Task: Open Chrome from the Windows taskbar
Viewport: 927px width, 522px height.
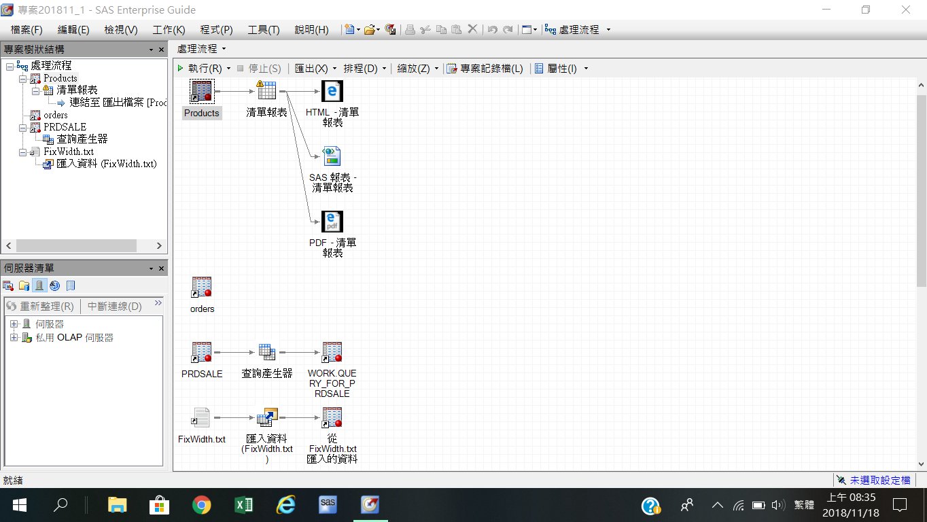Action: [x=201, y=504]
